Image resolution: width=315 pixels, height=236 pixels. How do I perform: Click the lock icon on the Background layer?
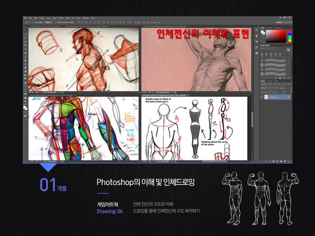(288, 97)
